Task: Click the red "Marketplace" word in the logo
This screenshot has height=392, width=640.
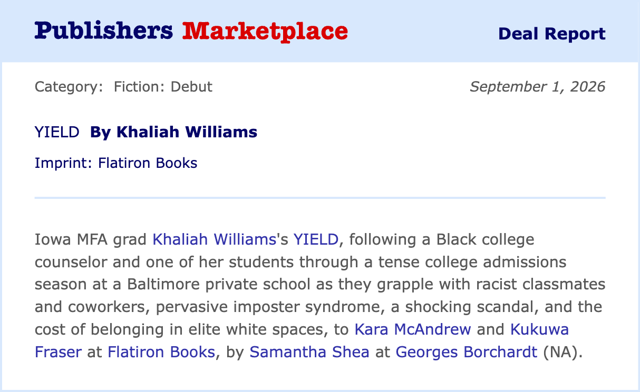Action: [x=265, y=32]
